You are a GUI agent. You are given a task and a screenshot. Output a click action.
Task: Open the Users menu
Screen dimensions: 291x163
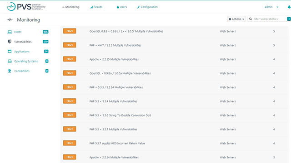coord(121,7)
